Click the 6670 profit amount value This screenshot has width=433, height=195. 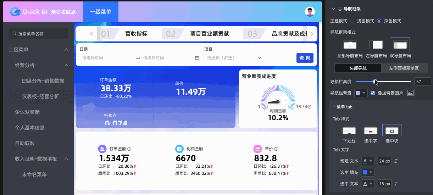tap(185, 158)
